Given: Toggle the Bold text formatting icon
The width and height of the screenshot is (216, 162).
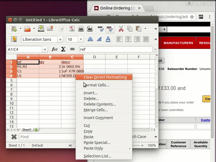Looking at the screenshot, I should click(90, 39).
